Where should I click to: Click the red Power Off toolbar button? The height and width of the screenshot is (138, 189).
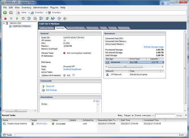pos(5,18)
